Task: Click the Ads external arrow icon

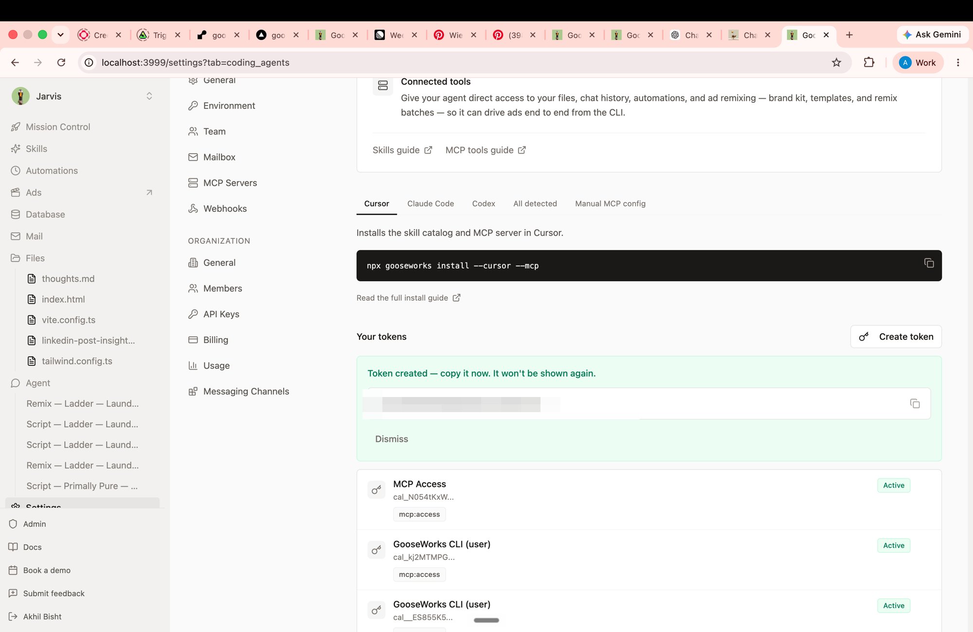Action: pos(149,192)
